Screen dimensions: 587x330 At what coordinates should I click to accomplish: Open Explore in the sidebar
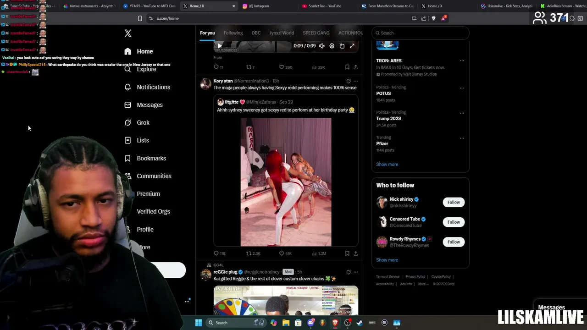coord(141,69)
